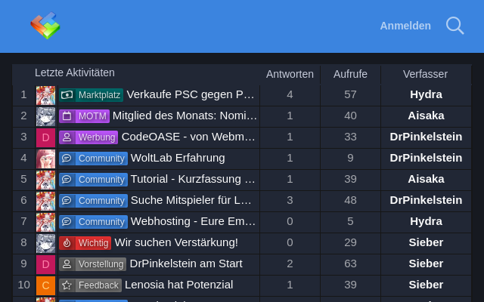
Task: Open author Hydra in first row
Action: (426, 94)
